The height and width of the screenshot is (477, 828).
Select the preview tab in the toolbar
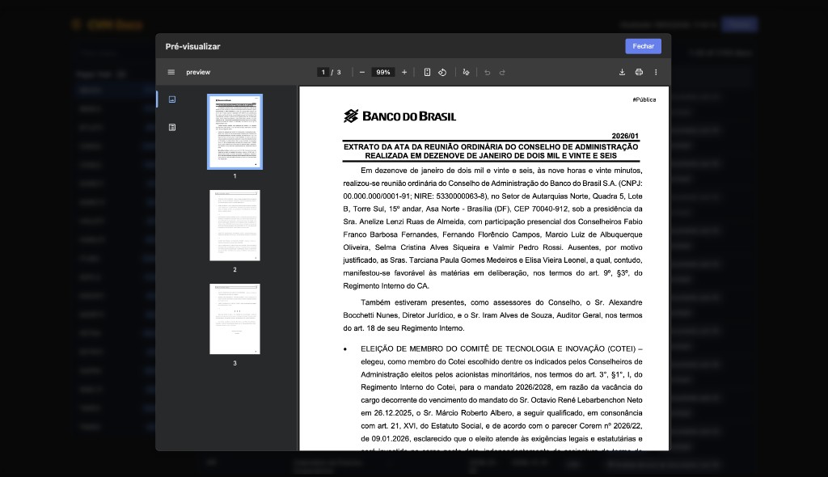198,72
